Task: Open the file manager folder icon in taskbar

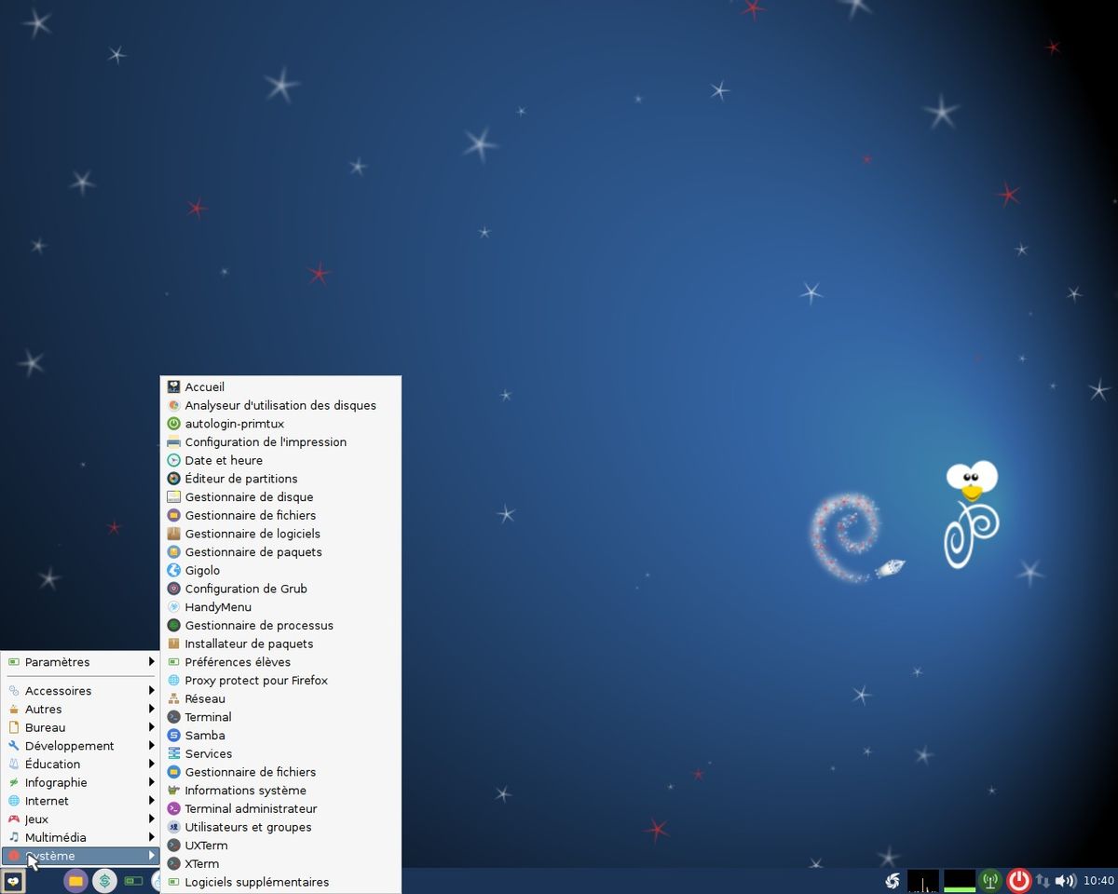Action: click(x=75, y=880)
